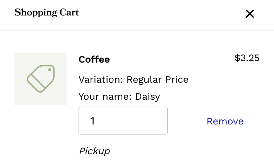The height and width of the screenshot is (165, 274).
Task: Click the word Daisy in the name line
Action: [147, 97]
